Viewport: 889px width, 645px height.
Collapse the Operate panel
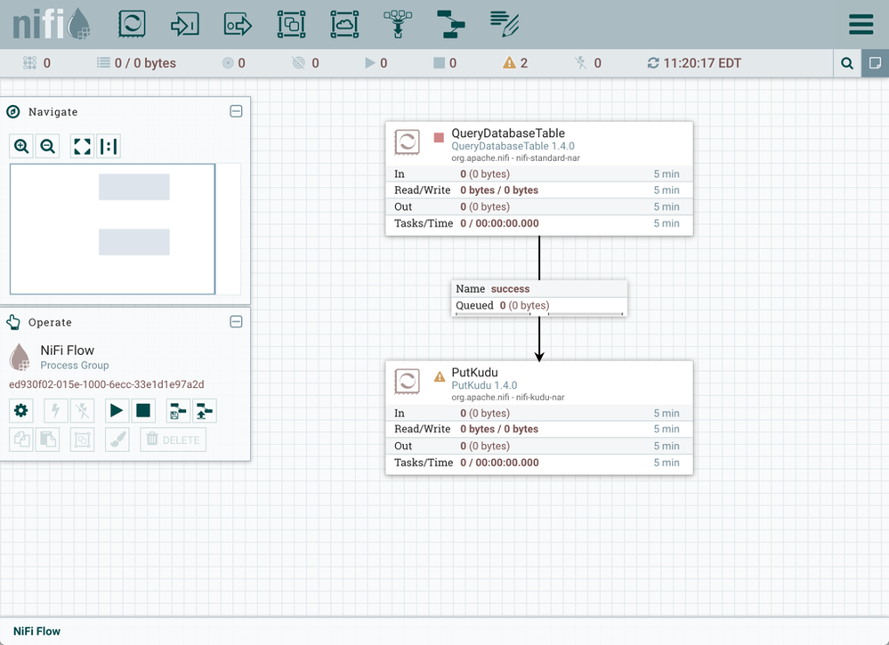236,322
